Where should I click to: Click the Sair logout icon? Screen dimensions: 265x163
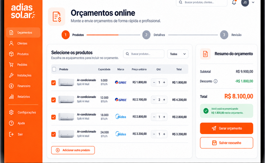click(x=11, y=134)
